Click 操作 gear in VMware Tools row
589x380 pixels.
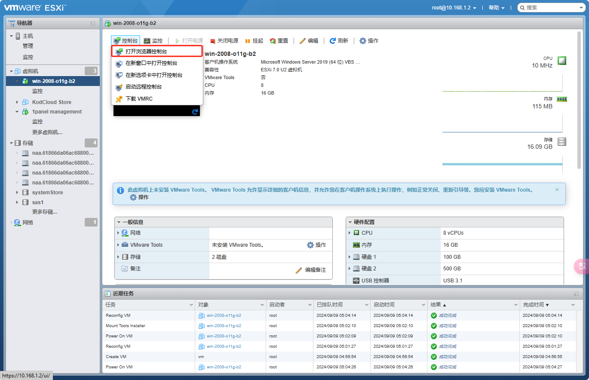coord(316,245)
